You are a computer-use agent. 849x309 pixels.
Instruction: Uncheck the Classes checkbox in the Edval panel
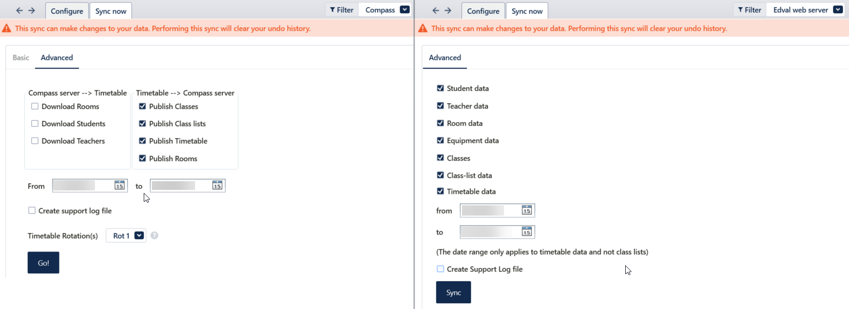click(440, 158)
